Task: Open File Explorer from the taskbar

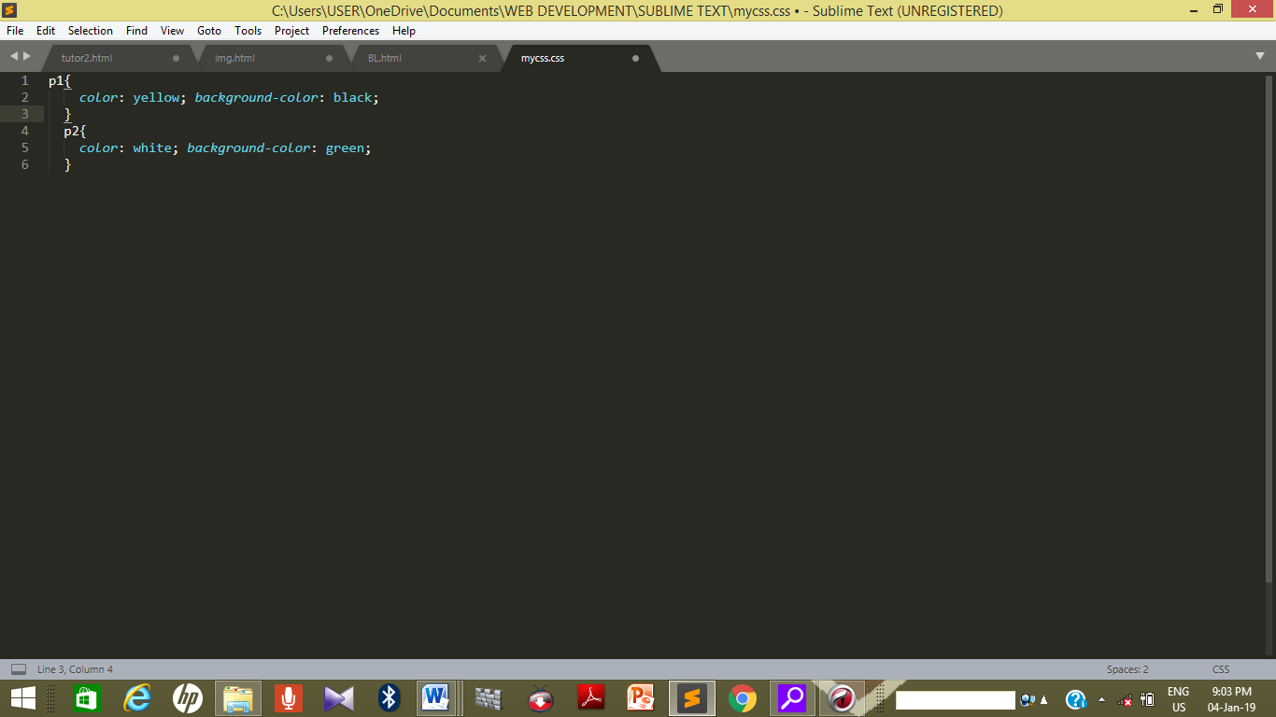Action: tap(237, 698)
